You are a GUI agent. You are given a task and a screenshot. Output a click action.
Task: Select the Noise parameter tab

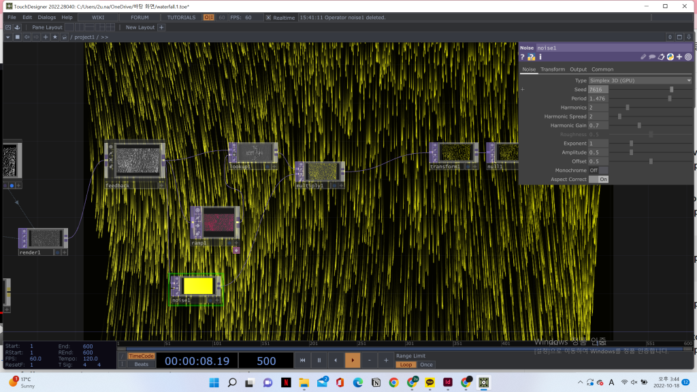[529, 69]
